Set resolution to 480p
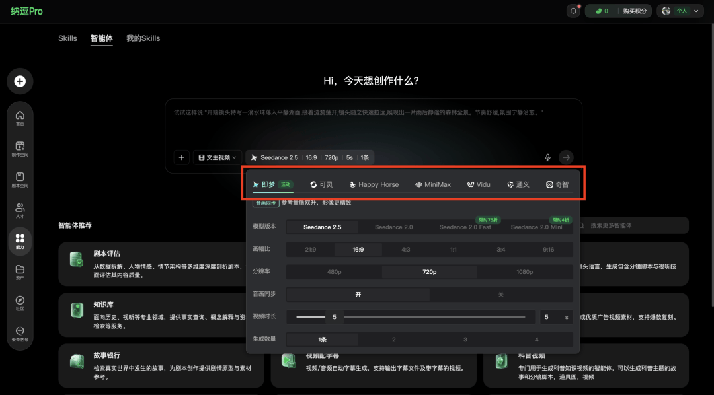The image size is (714, 395). click(335, 272)
